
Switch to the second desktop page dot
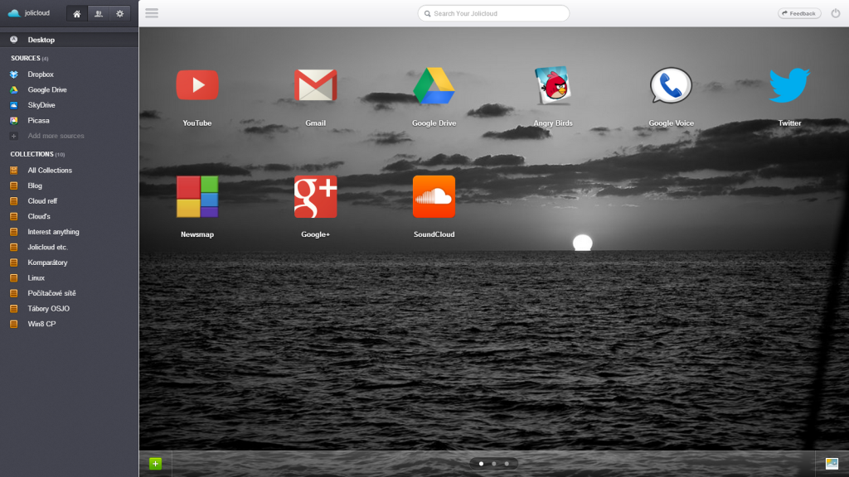click(x=494, y=464)
